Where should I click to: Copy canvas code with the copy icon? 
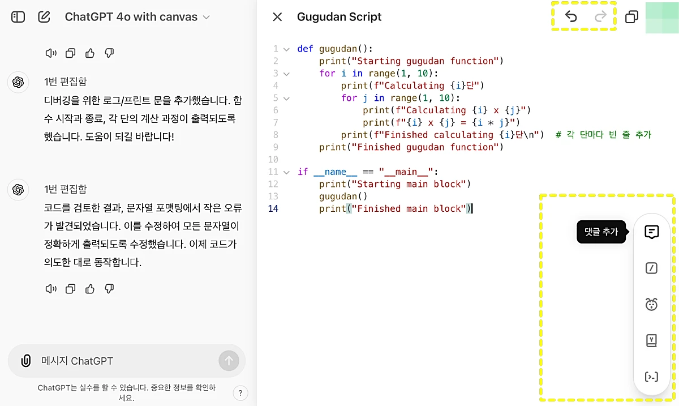[x=631, y=17]
